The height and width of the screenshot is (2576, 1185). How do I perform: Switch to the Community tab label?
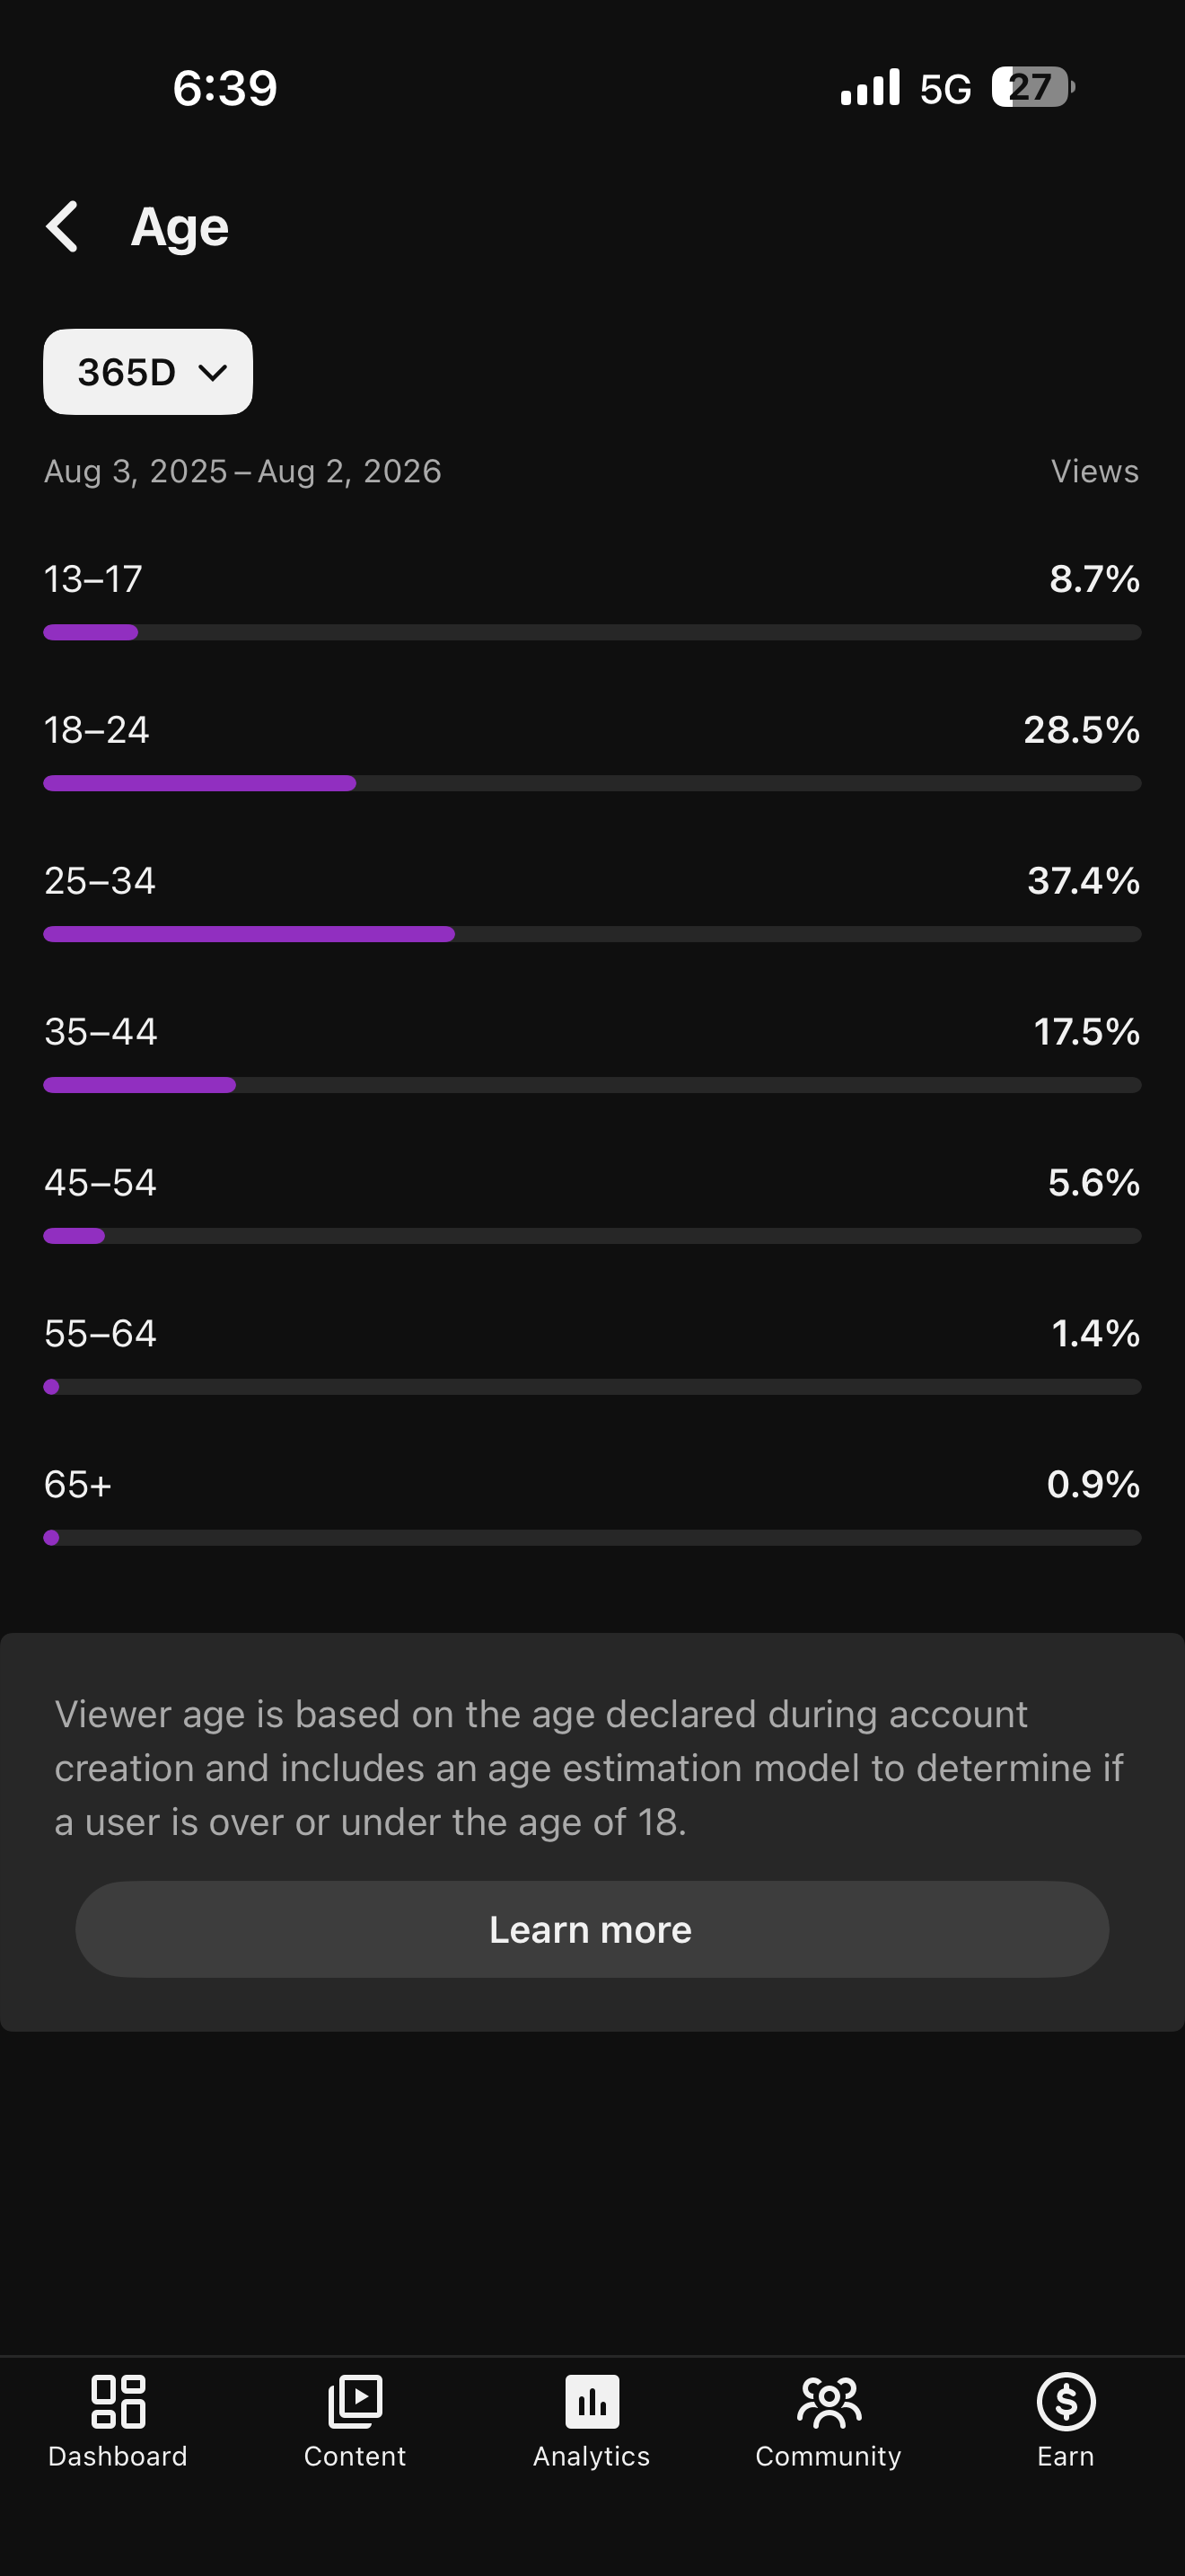coord(829,2456)
